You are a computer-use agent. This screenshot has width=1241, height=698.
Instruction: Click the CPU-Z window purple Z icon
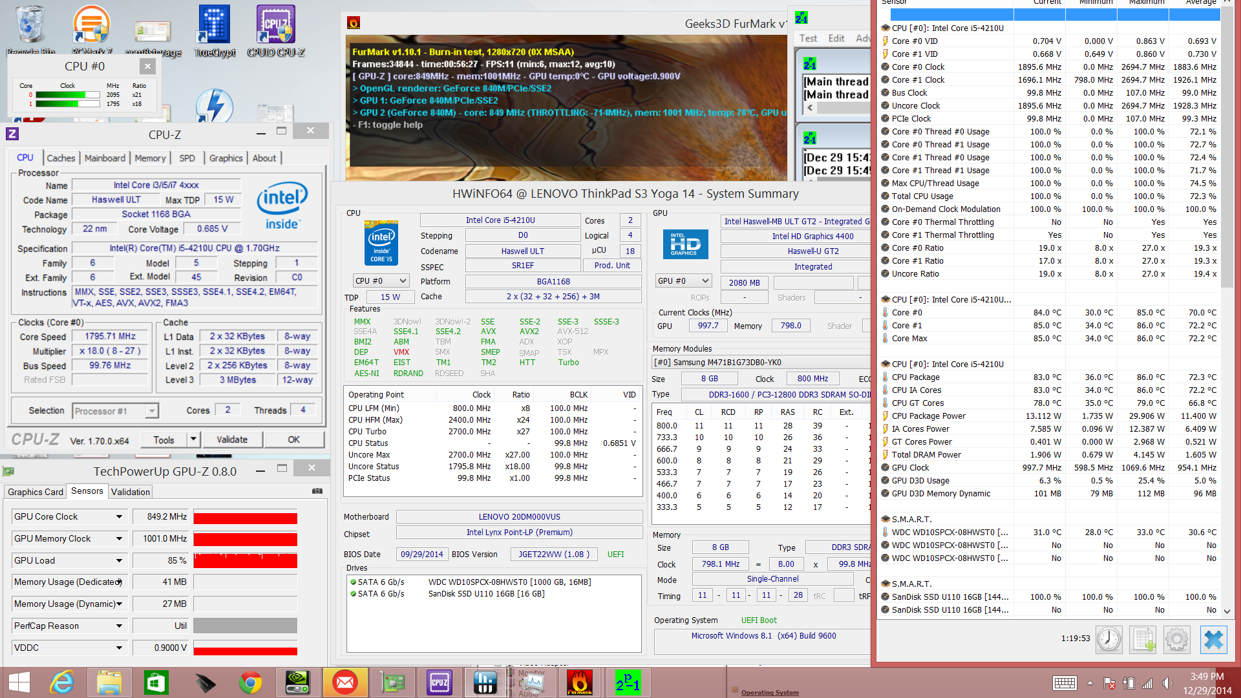12,134
